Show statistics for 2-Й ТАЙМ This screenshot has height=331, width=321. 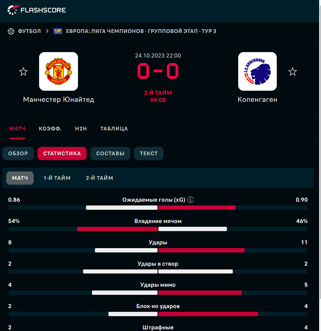click(100, 178)
